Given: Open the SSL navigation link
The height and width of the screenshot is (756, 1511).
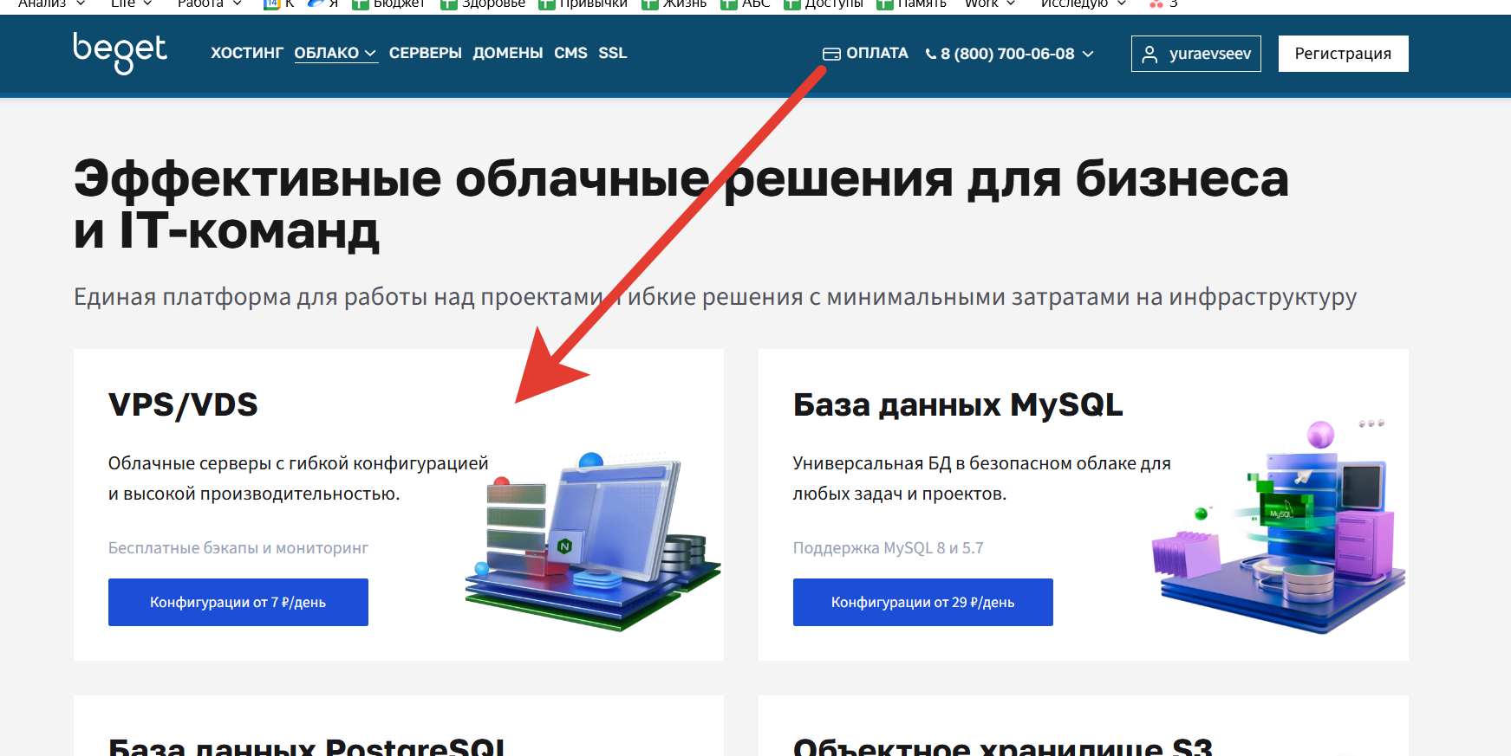Looking at the screenshot, I should coord(612,53).
